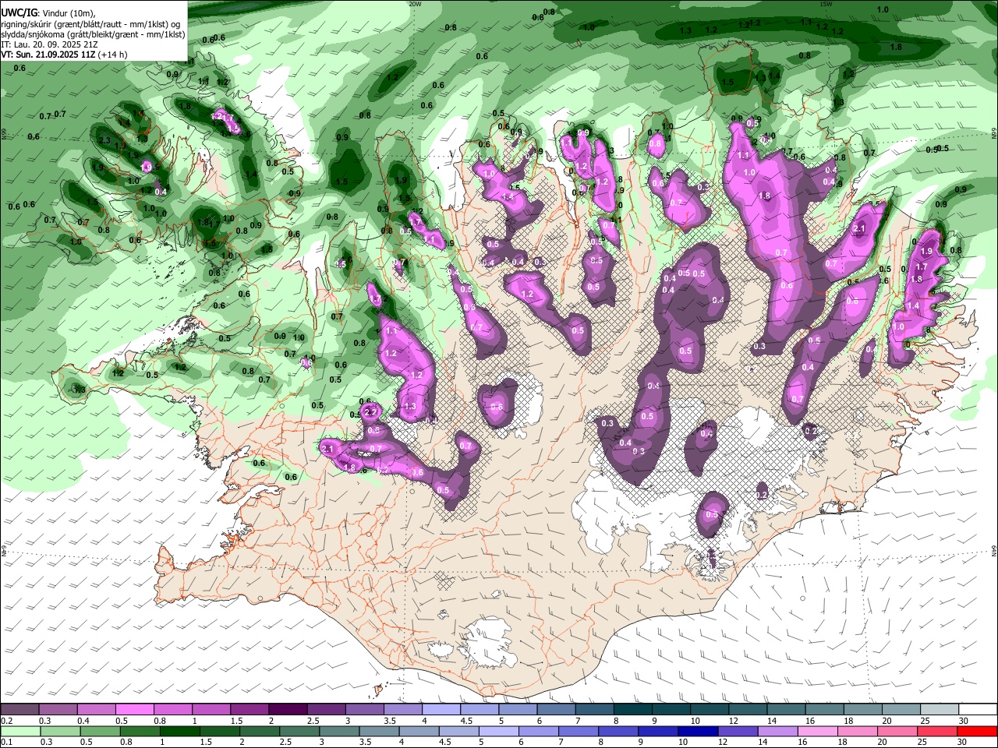Select the 'VT: Sun. 21.09.2025 11Z (+14 h)' line
998x748 pixels.
[64, 55]
